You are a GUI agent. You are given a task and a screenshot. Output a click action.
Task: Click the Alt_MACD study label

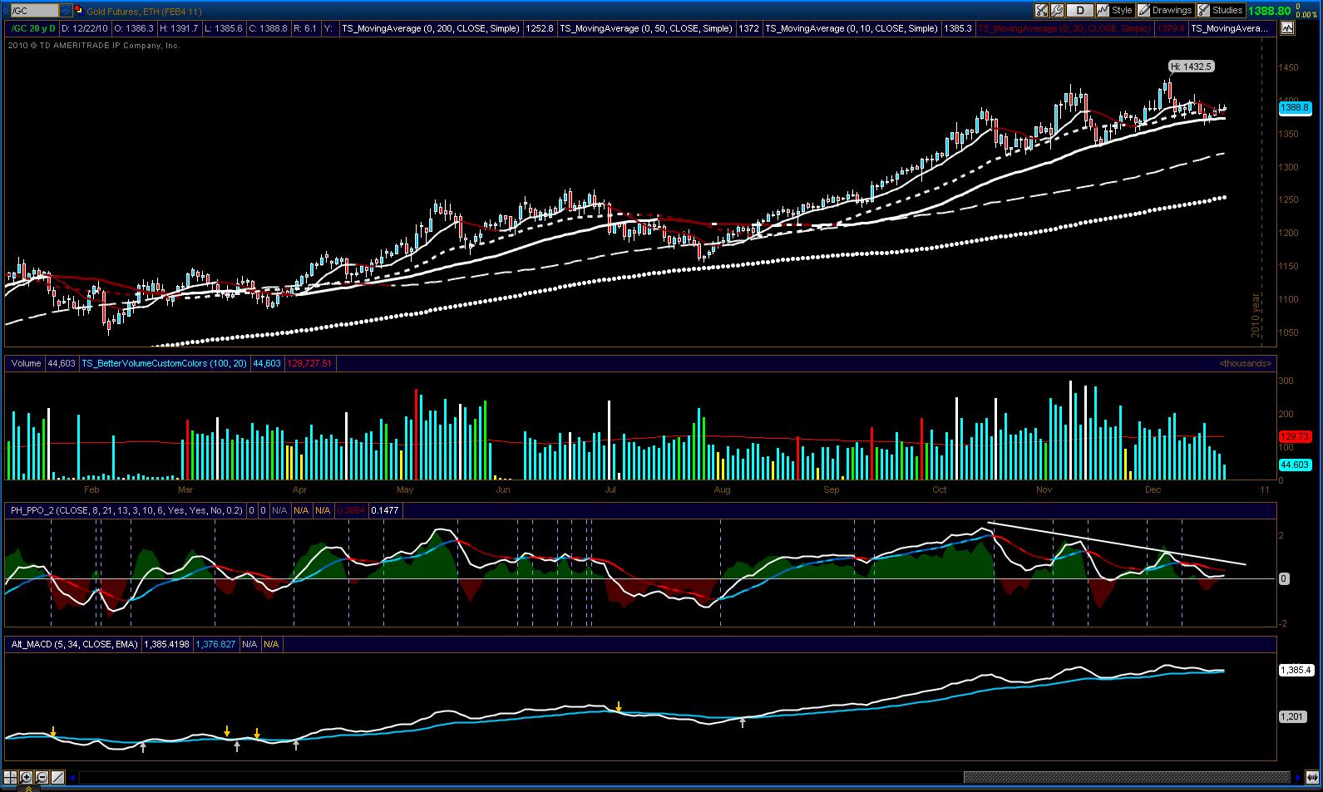pyautogui.click(x=75, y=644)
